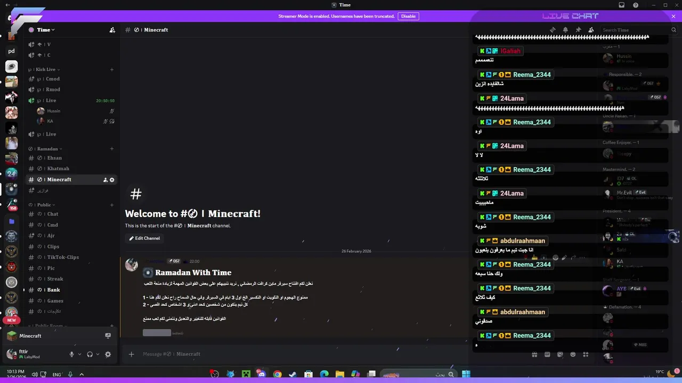The width and height of the screenshot is (682, 383).
Task: Add a channel to Ramadan category
Action: pyautogui.click(x=112, y=149)
